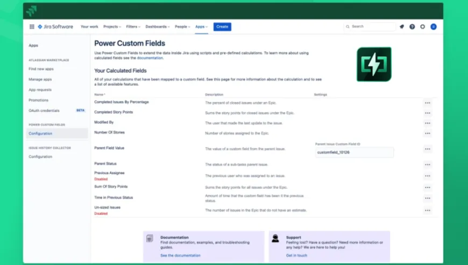Select the Completed Issues By Percentage field name
The width and height of the screenshot is (468, 265).
pos(122,102)
